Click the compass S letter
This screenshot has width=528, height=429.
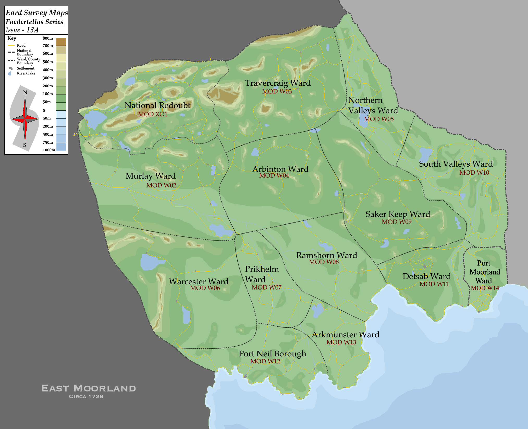tap(24, 145)
